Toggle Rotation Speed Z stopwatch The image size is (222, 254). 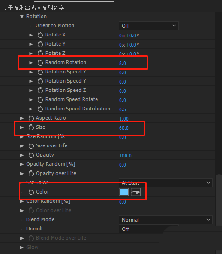click(x=40, y=90)
